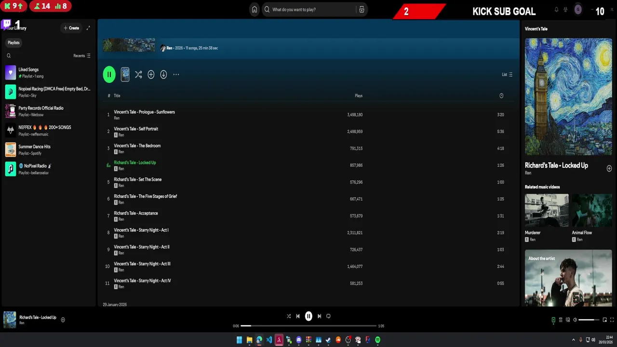Toggle shuffle in the bottom player bar
The image size is (617, 347).
pyautogui.click(x=289, y=316)
